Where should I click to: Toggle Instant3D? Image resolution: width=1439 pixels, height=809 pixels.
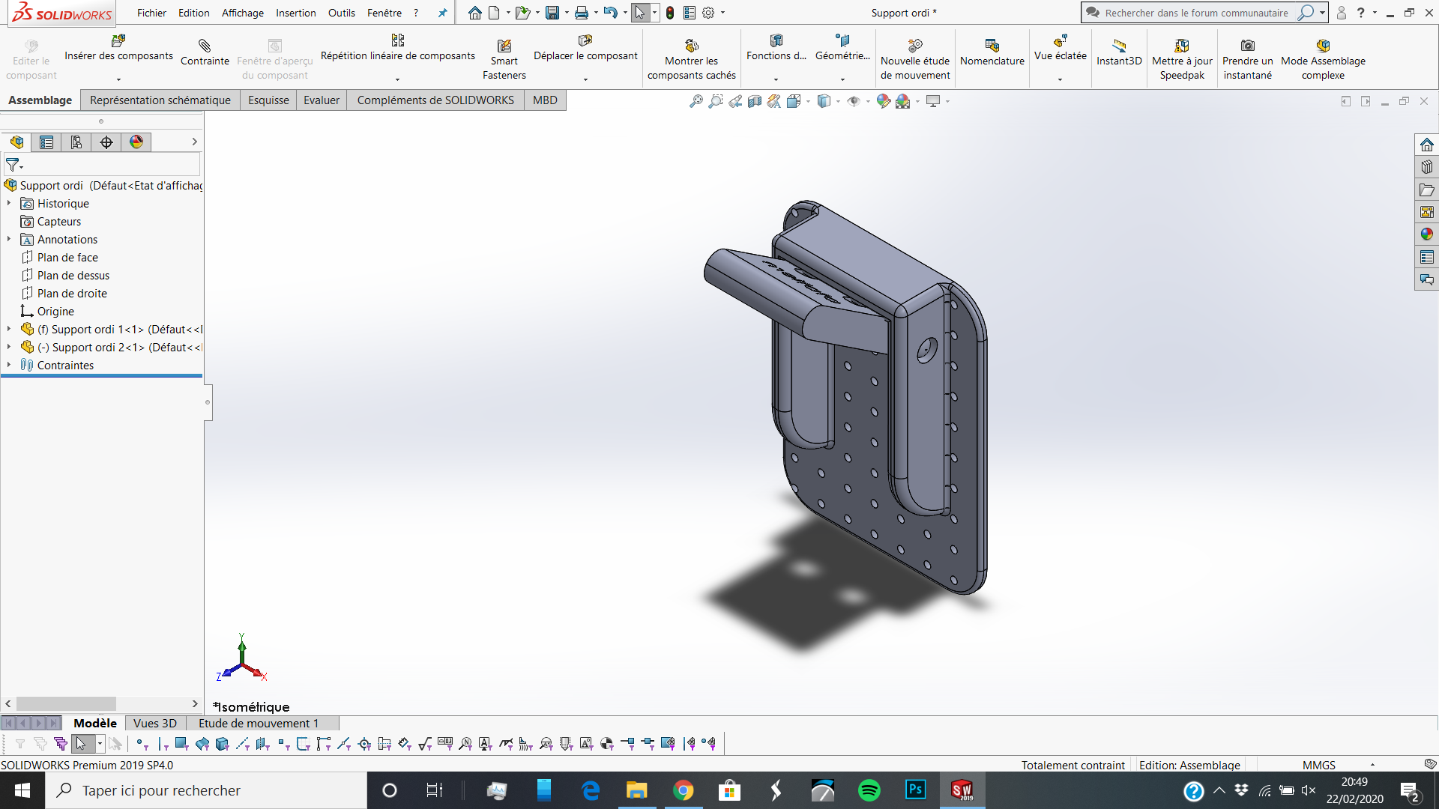pos(1119,52)
